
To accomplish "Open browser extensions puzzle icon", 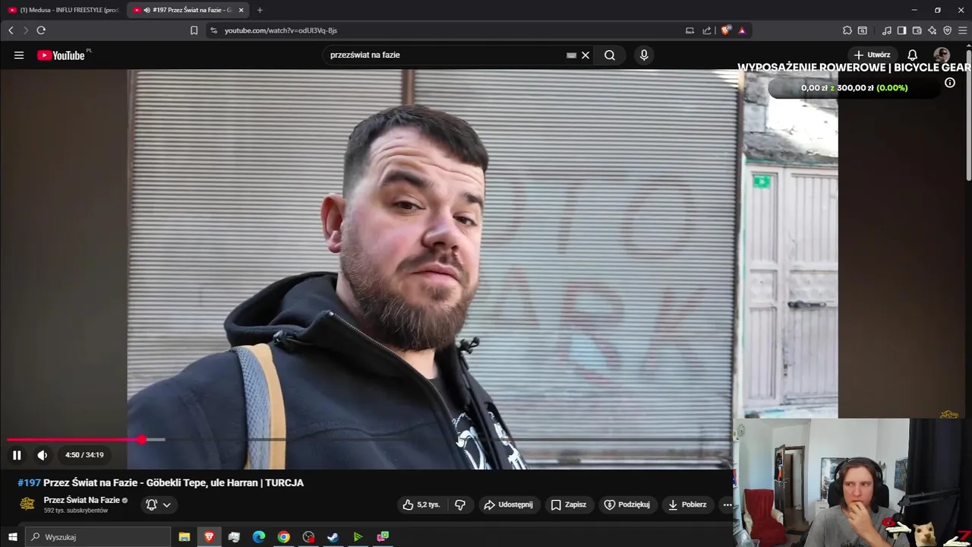I will (847, 30).
